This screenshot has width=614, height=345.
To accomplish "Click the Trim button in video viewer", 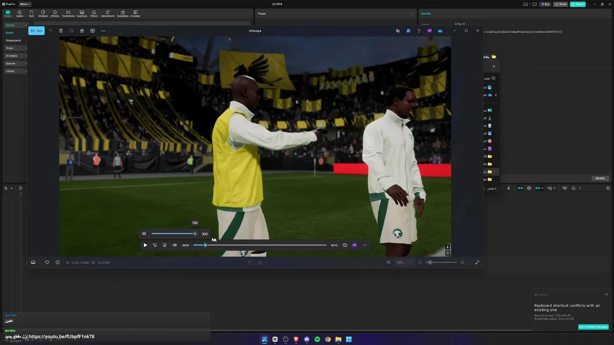I will (x=36, y=31).
